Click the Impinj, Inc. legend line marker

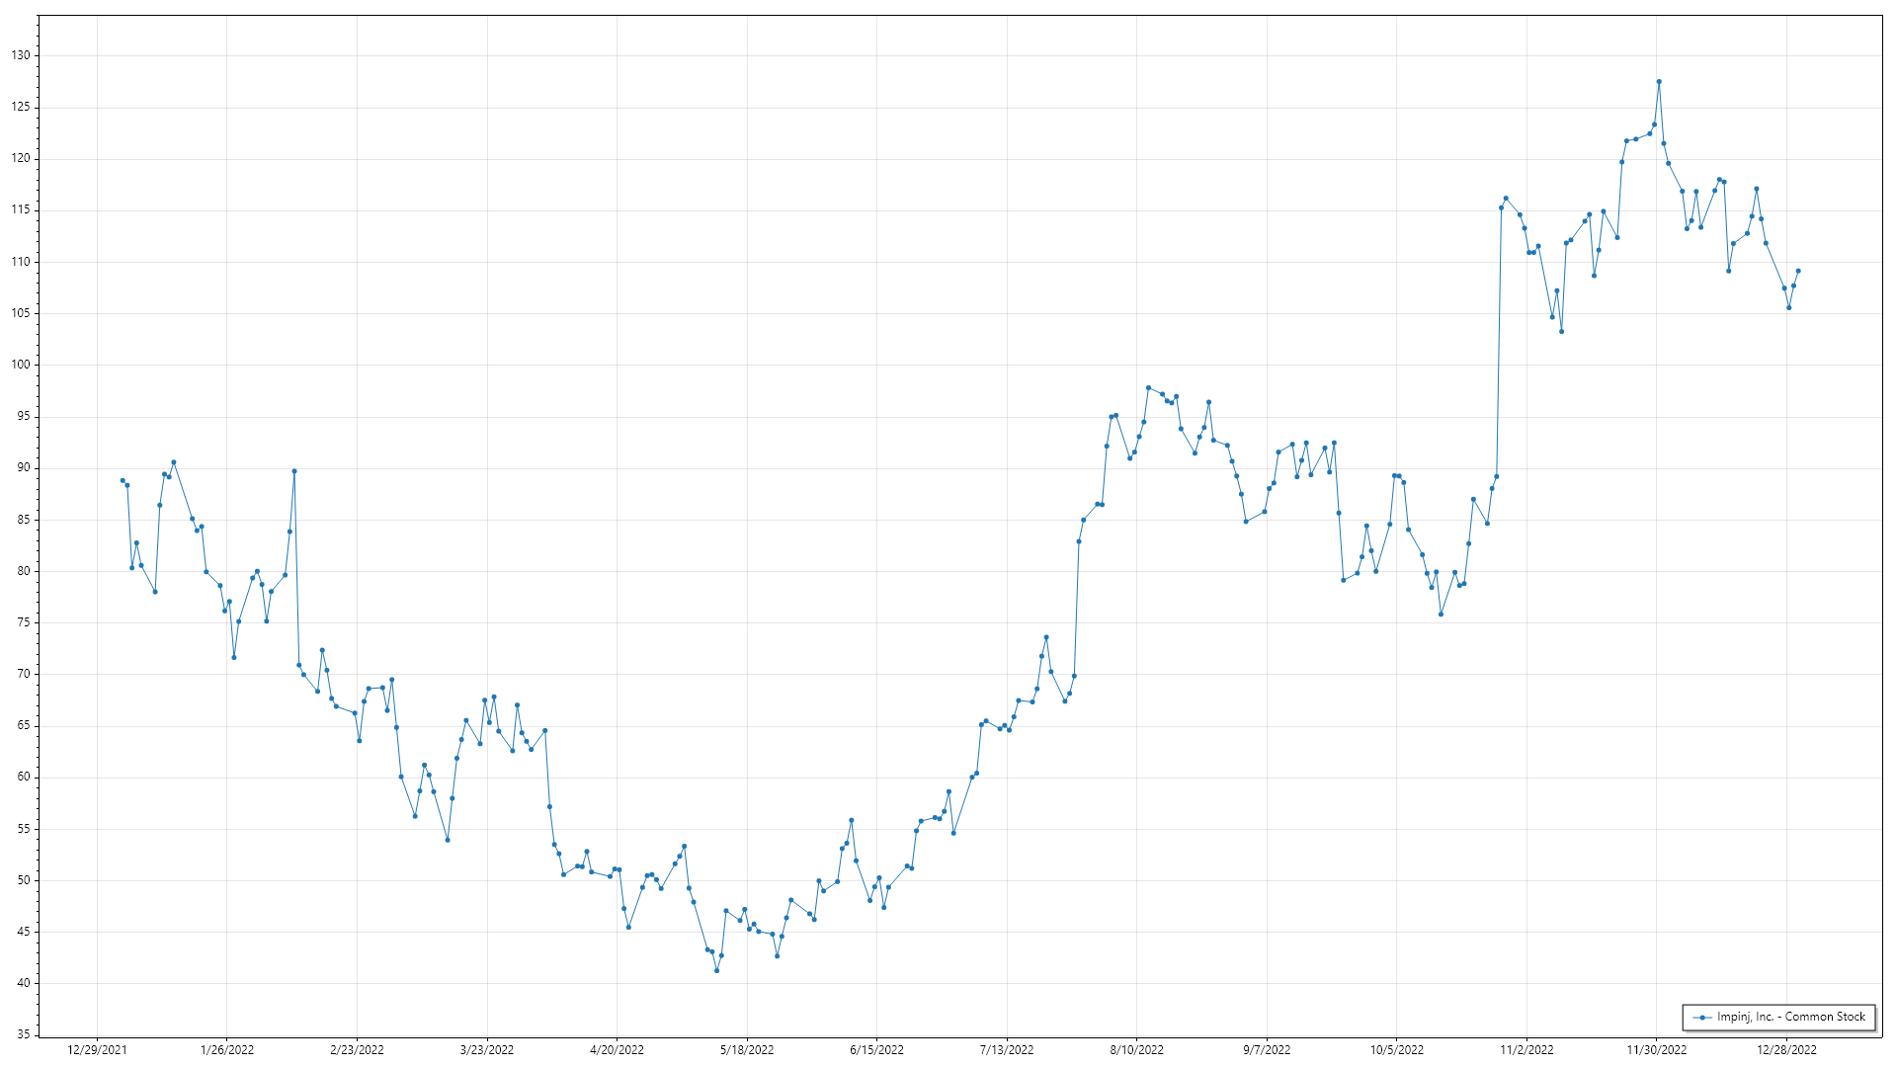tap(1702, 1018)
